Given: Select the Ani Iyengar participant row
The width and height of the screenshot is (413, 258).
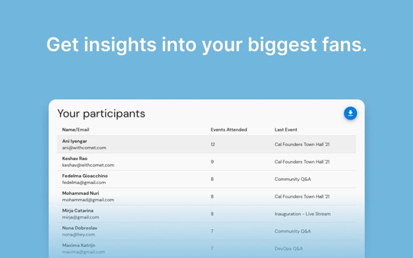Looking at the screenshot, I should [206, 144].
